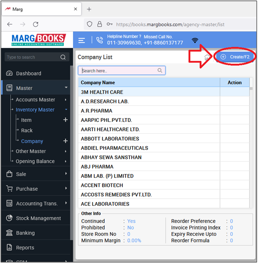Click the shield tracking protection icon
The image size is (258, 263).
click(x=90, y=25)
